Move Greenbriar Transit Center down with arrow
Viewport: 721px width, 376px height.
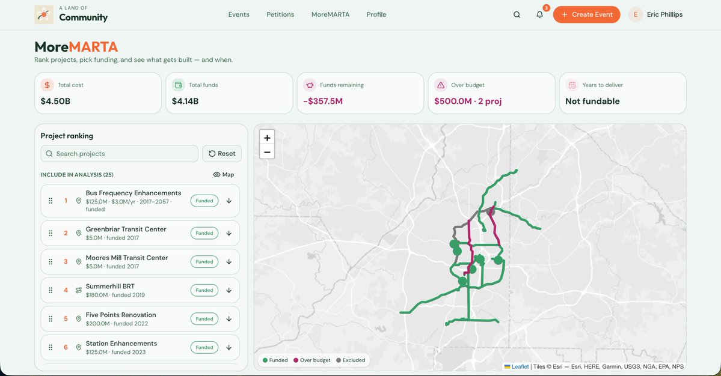[229, 233]
